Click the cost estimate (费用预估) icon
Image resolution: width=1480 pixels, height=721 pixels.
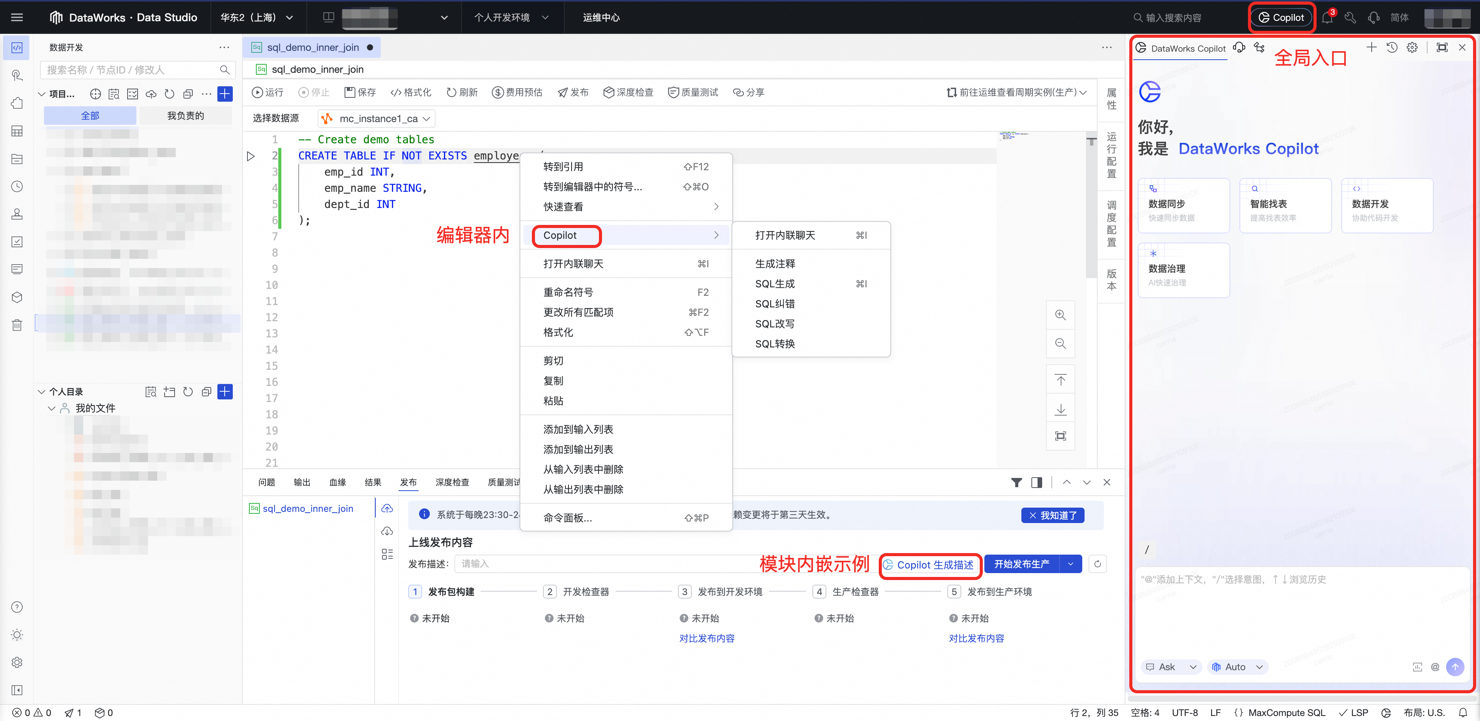point(497,92)
